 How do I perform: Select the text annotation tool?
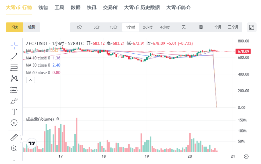(14, 112)
